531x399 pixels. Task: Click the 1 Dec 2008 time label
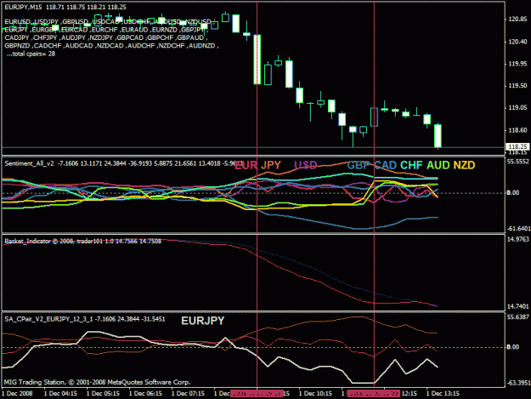tap(18, 394)
